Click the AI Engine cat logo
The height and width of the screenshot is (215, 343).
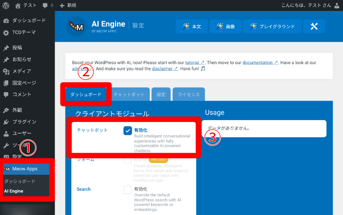(x=76, y=26)
